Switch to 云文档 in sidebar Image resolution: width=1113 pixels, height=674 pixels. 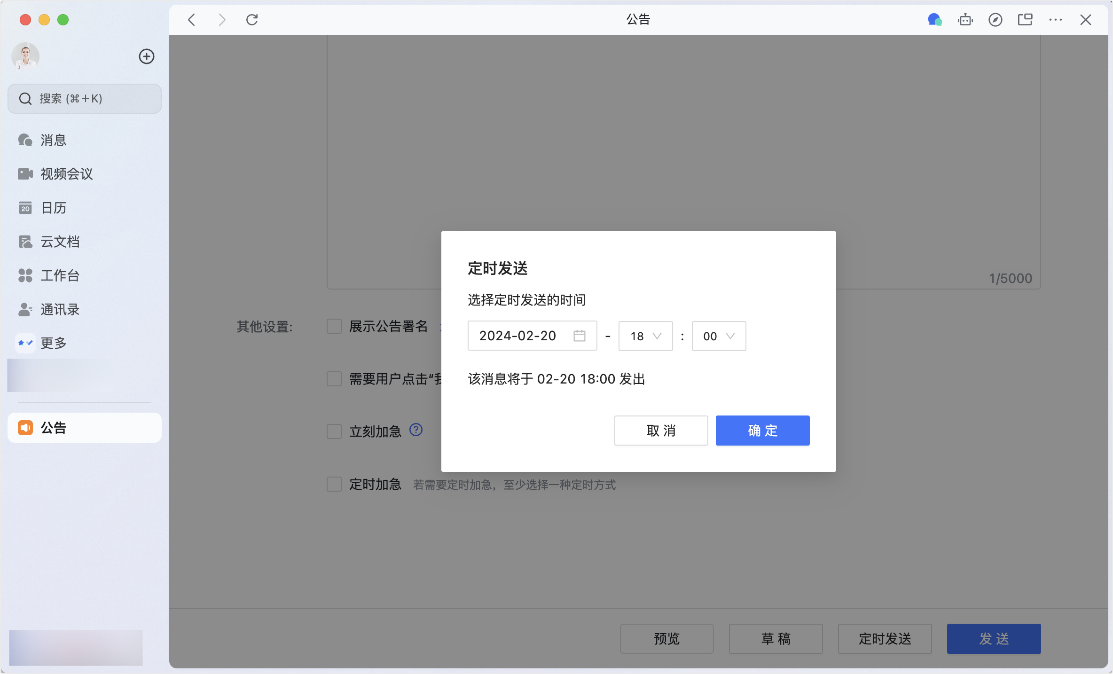(60, 242)
